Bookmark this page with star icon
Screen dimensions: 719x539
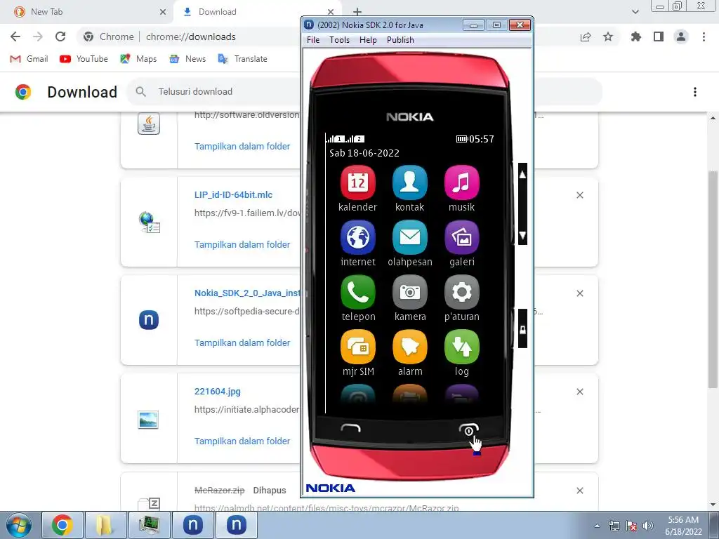[x=608, y=36]
